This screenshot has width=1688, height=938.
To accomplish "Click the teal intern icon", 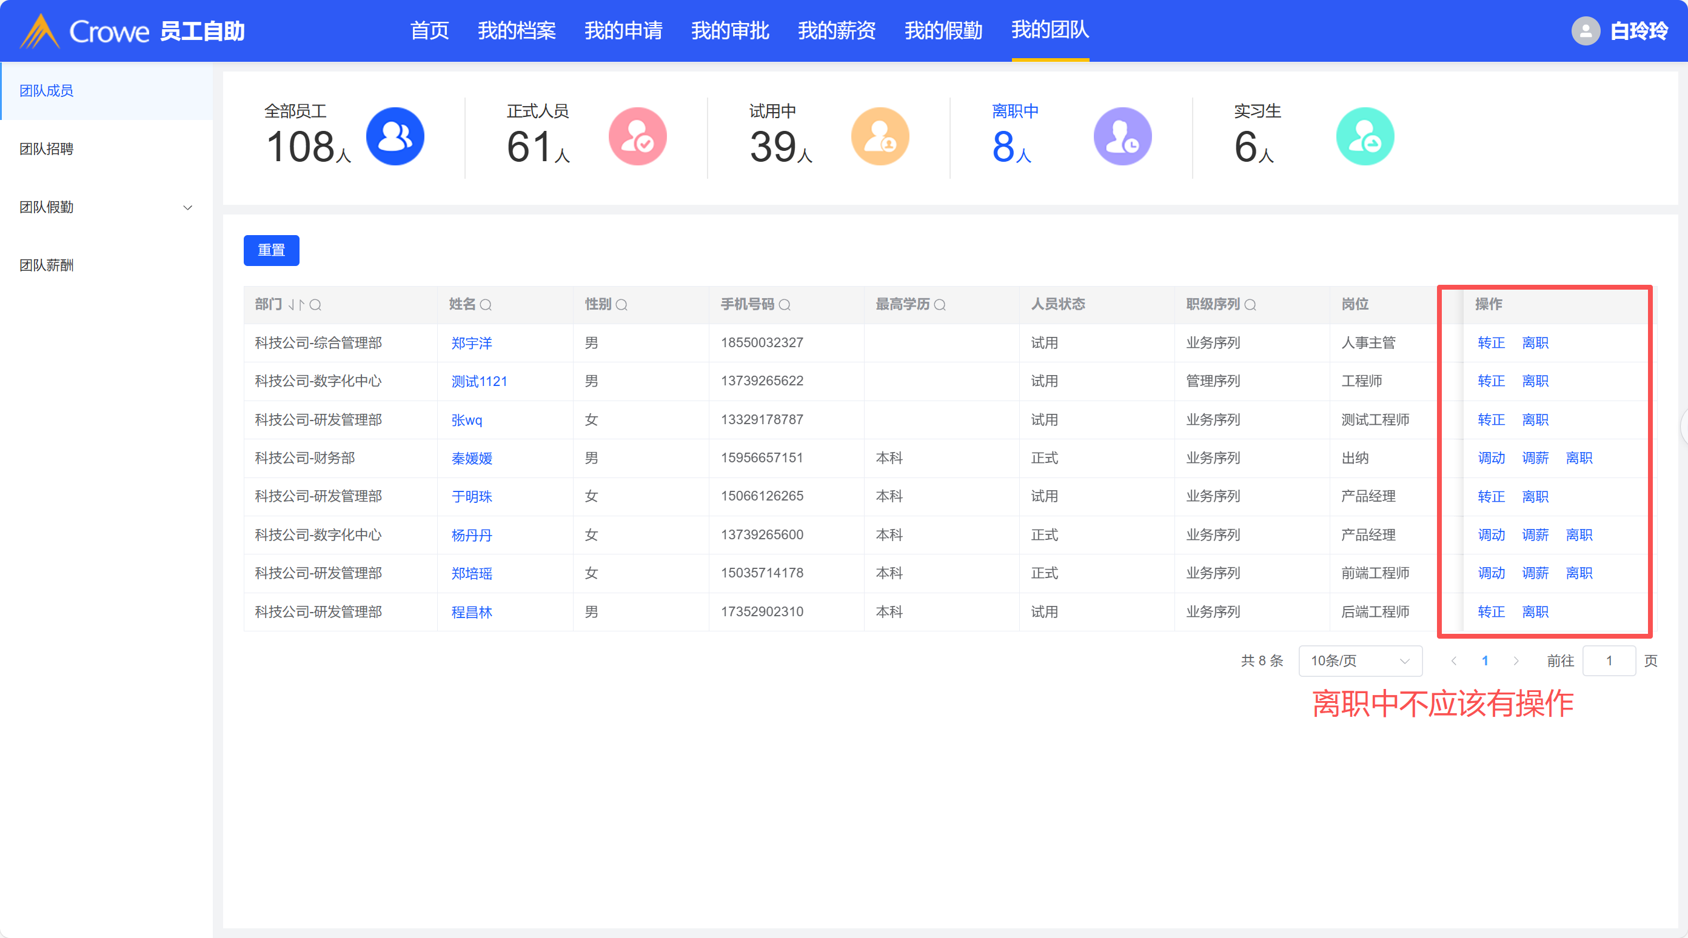I will [1364, 136].
